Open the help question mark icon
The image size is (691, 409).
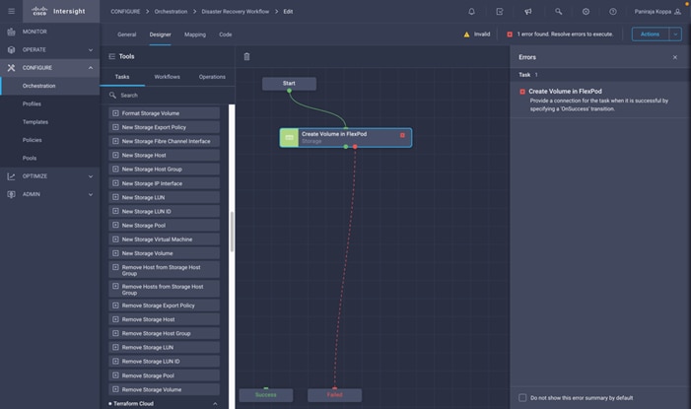(613, 12)
